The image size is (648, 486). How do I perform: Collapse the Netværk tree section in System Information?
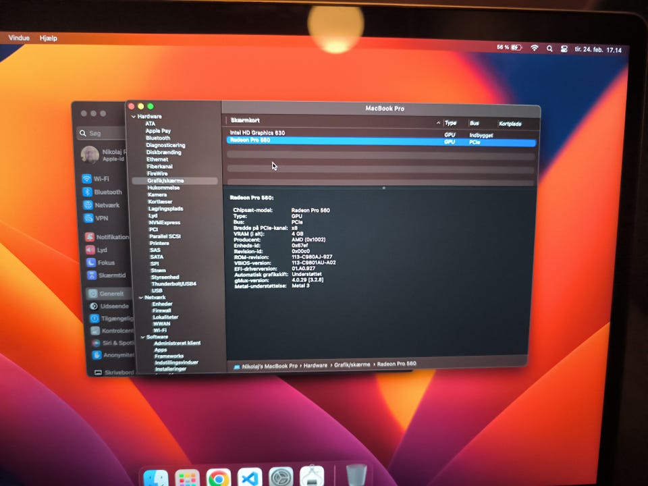(141, 297)
